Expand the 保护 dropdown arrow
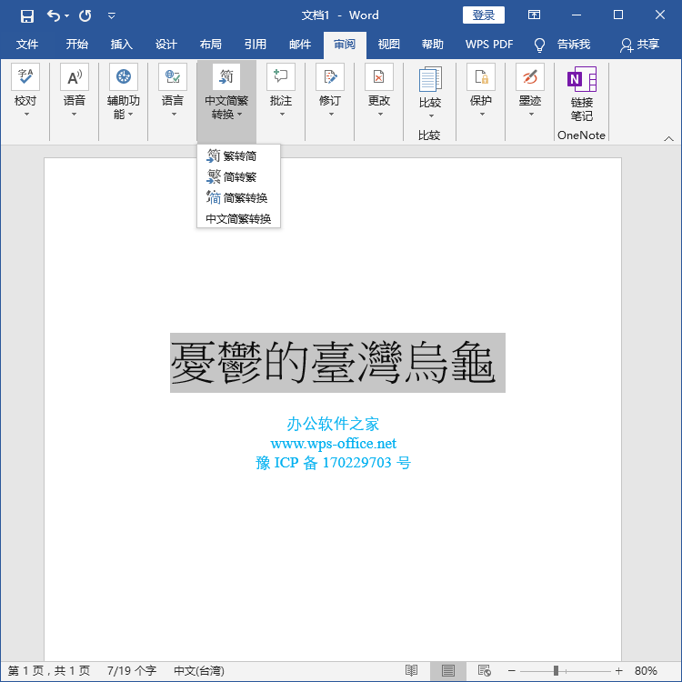682x682 pixels. coord(482,115)
